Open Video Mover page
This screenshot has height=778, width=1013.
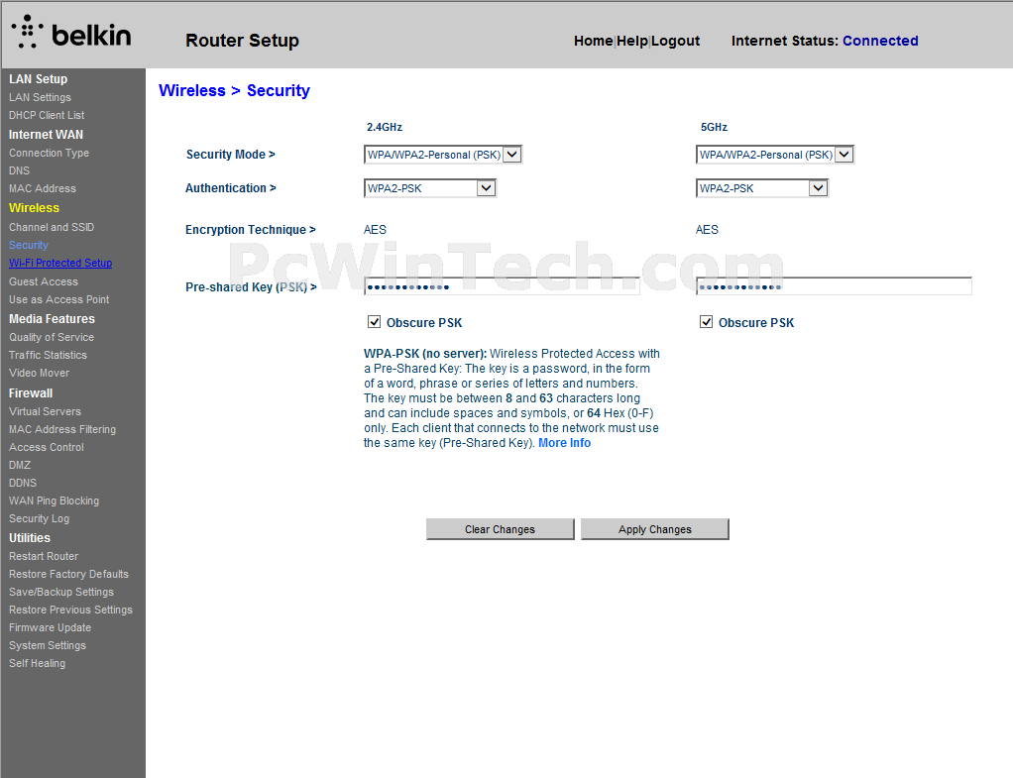pos(40,373)
